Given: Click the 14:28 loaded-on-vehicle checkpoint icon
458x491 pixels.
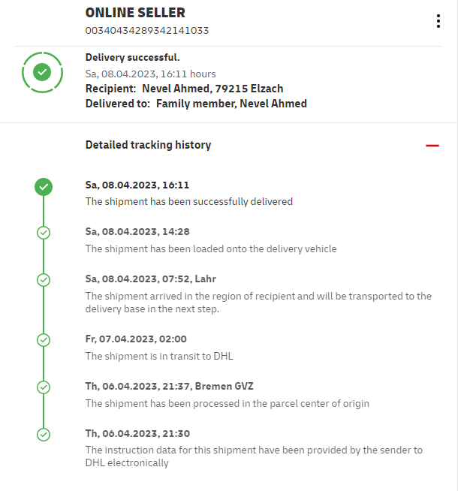Looking at the screenshot, I should [x=44, y=233].
